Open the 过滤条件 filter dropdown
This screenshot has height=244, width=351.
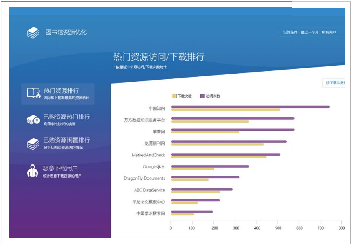(x=312, y=32)
